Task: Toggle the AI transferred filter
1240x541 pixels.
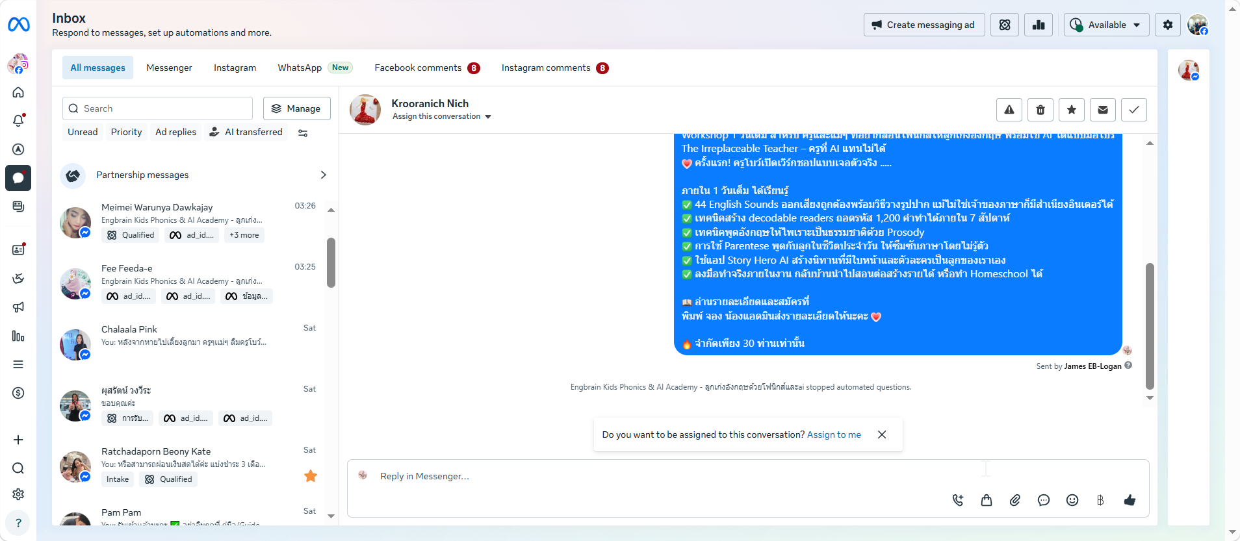Action: click(x=246, y=132)
